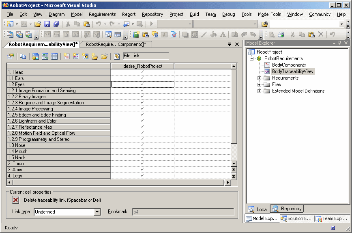
Task: Click the Bookmark field
Action: tap(183, 211)
